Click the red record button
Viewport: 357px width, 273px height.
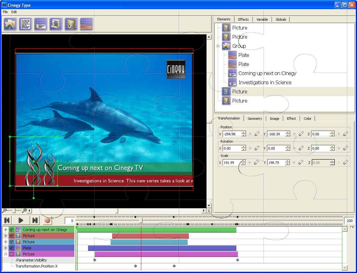pos(47,220)
